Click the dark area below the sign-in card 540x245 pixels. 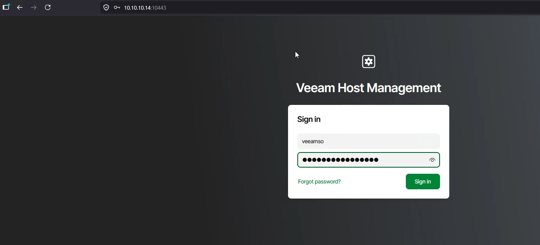(x=369, y=223)
